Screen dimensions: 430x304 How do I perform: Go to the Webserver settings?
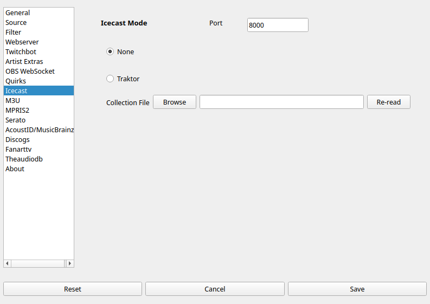pos(22,42)
